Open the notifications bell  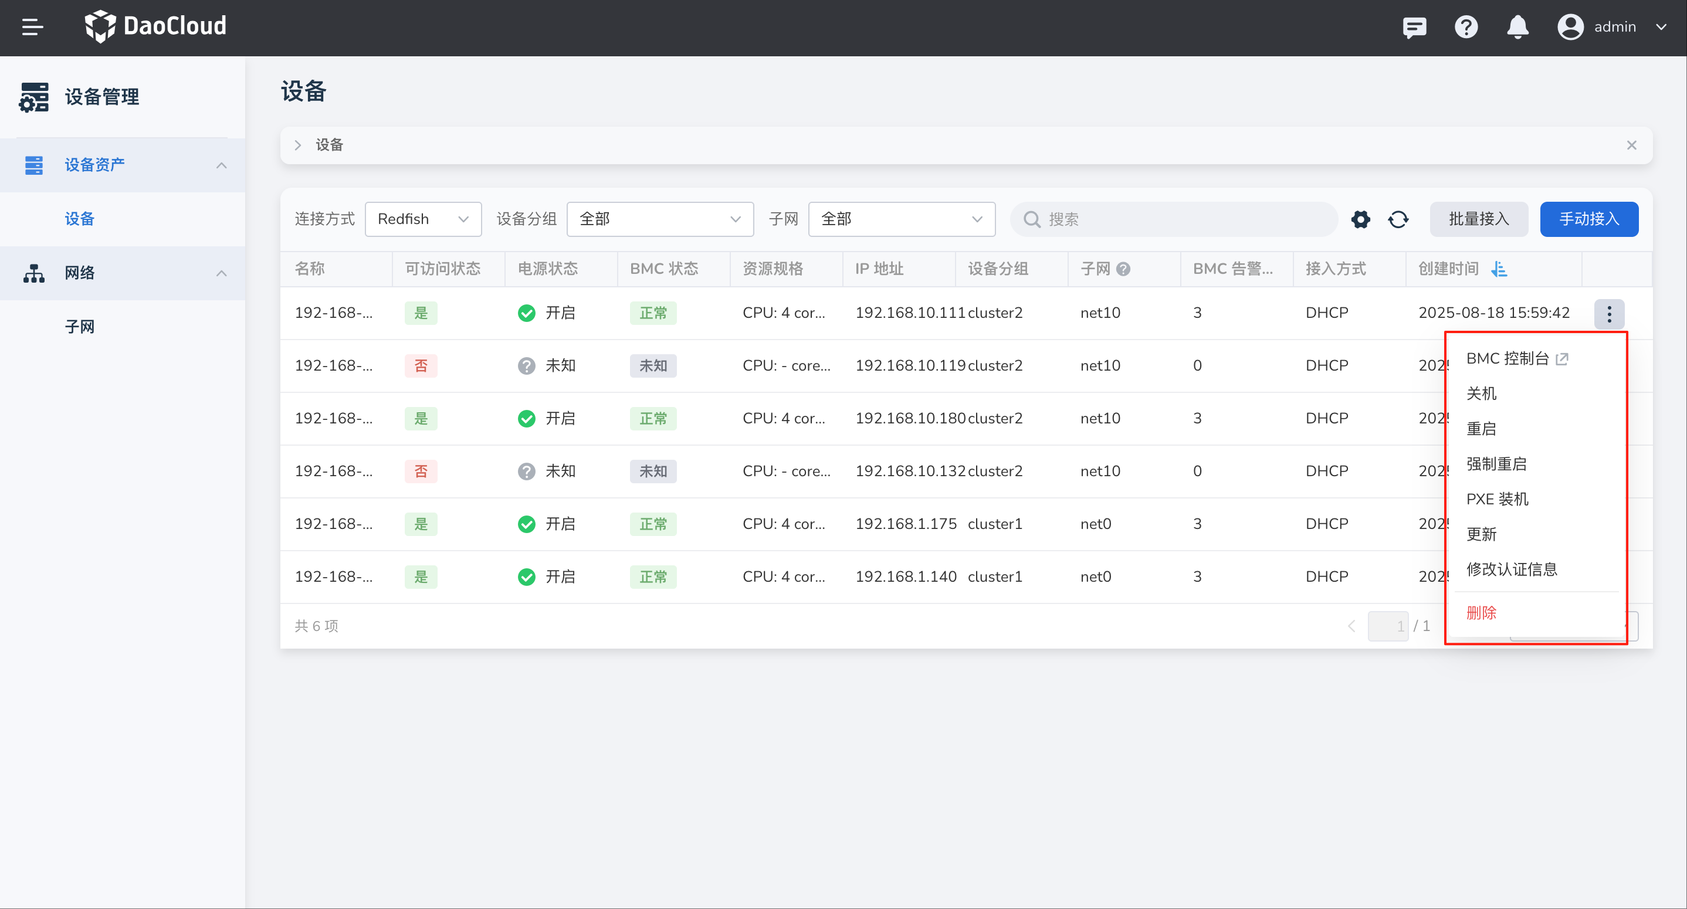[x=1517, y=28]
